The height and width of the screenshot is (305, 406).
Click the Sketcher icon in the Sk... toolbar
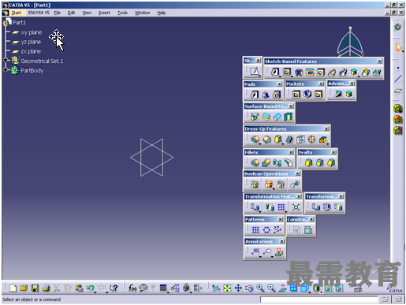[x=254, y=72]
